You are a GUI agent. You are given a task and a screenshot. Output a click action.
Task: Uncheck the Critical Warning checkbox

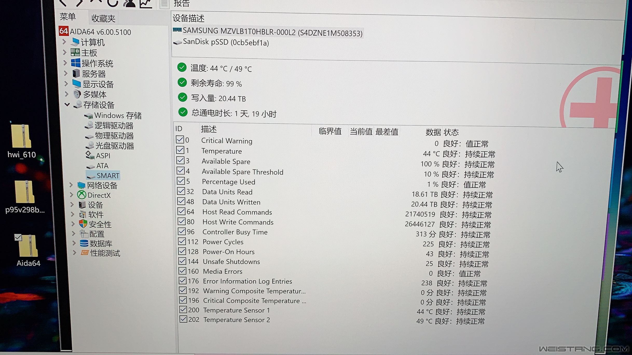click(180, 140)
